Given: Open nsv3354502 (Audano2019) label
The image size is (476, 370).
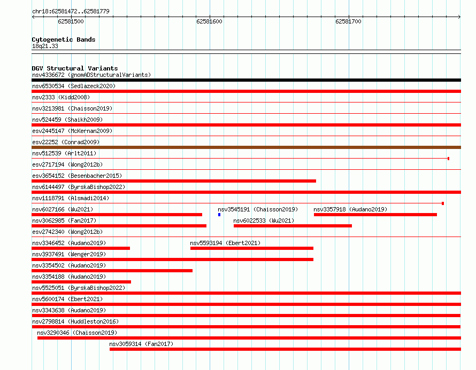Looking at the screenshot, I should point(69,265).
